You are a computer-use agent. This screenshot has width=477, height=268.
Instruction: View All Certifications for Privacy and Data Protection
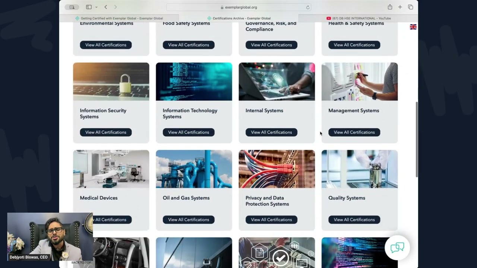pyautogui.click(x=271, y=220)
